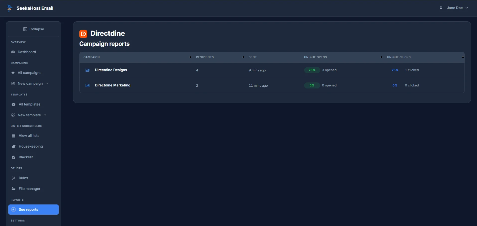Sort table by Recipients column
The height and width of the screenshot is (226, 477).
coord(243,57)
